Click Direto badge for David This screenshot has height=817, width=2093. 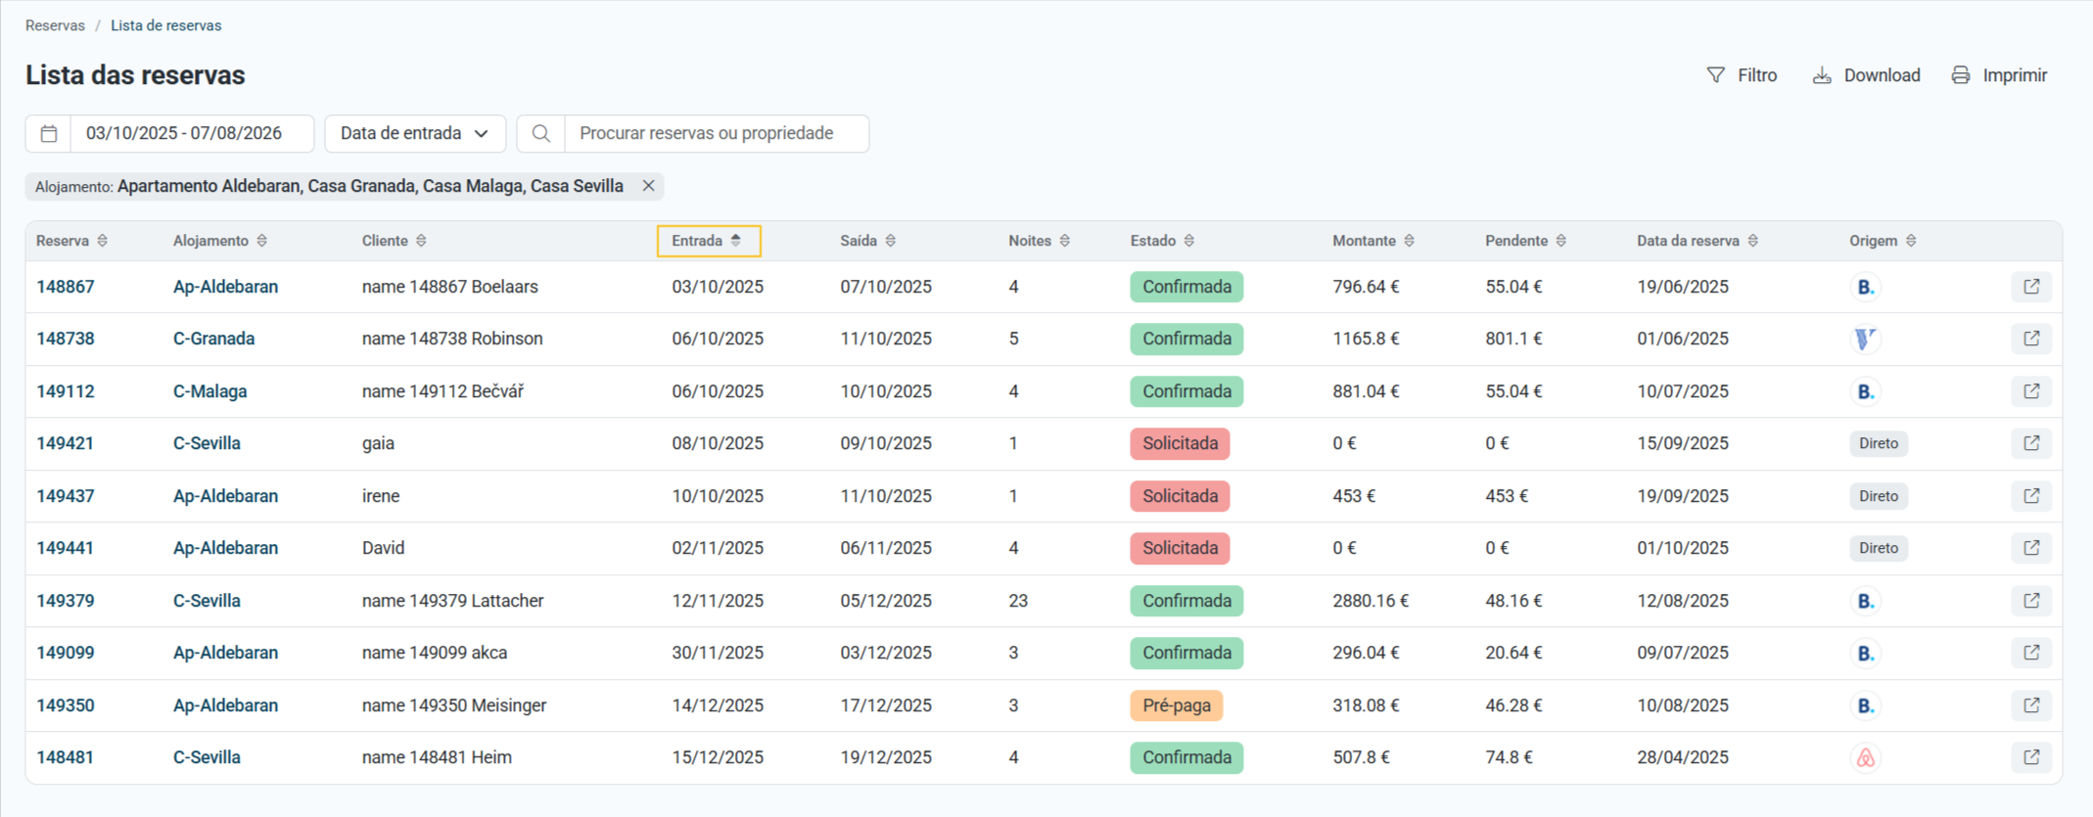click(x=1879, y=548)
